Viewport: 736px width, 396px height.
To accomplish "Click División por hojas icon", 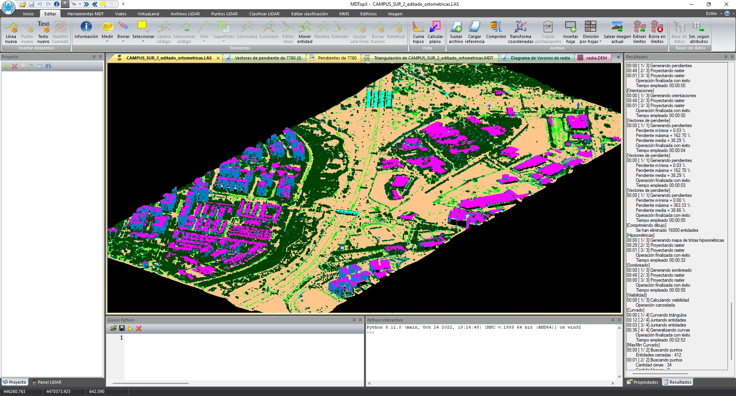I will (x=590, y=27).
